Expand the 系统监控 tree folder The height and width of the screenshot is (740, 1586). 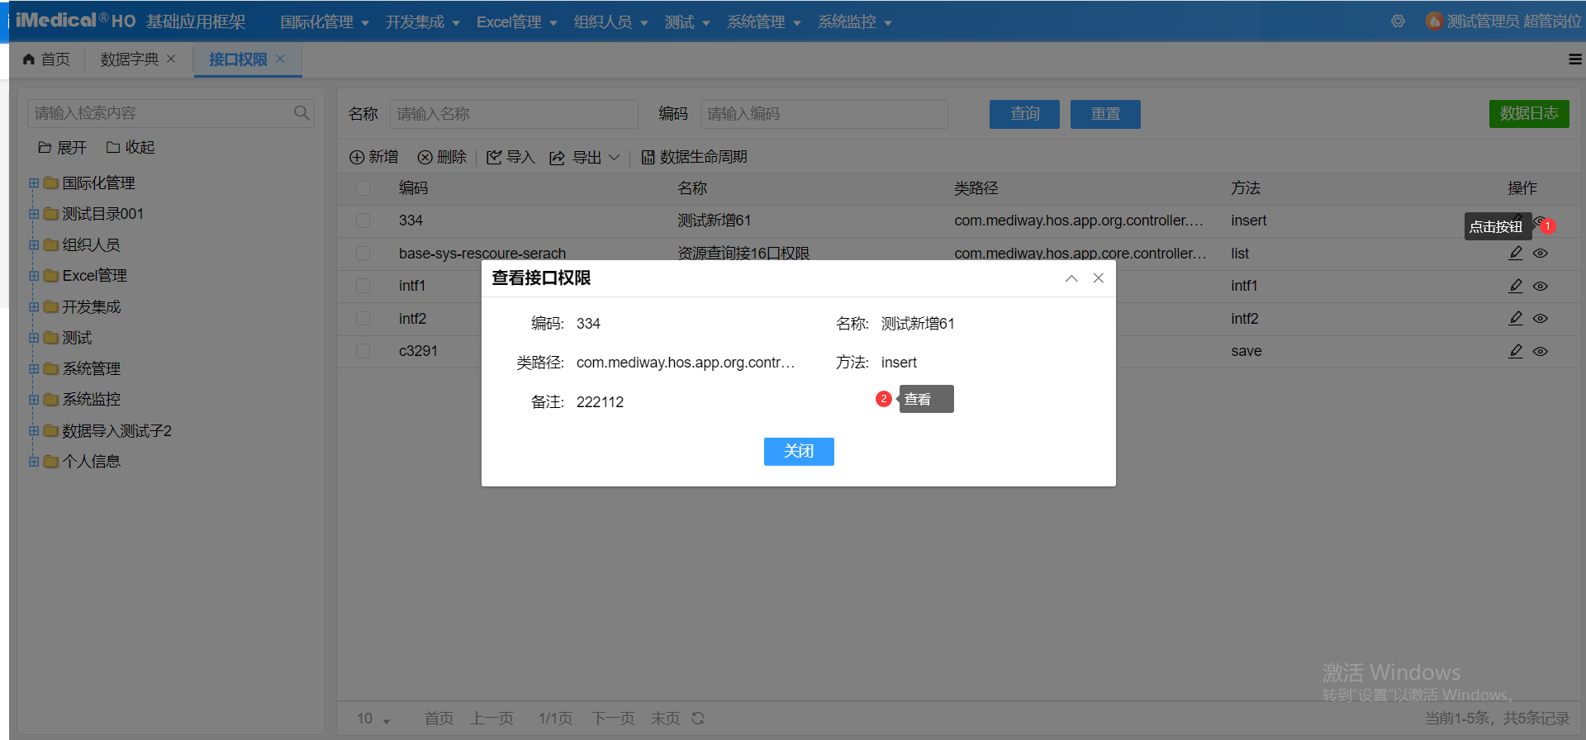click(x=34, y=400)
